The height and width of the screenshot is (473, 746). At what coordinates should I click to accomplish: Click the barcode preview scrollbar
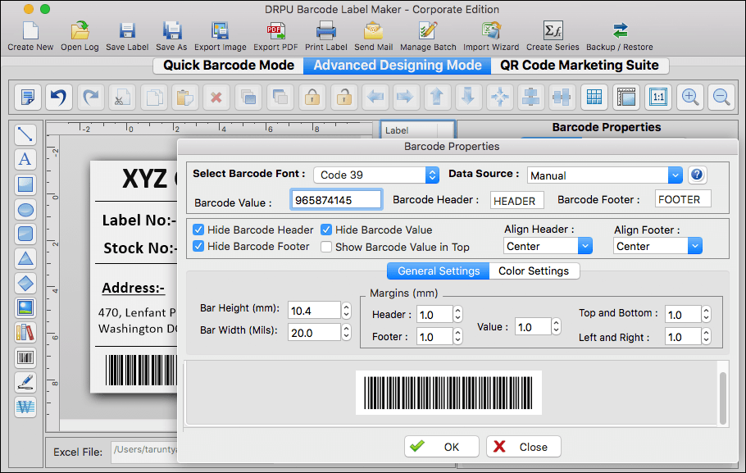click(x=723, y=398)
